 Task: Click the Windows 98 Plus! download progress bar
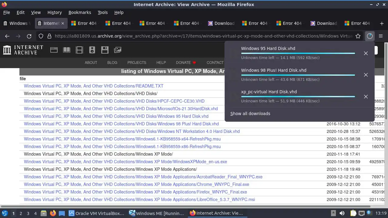[x=298, y=75]
